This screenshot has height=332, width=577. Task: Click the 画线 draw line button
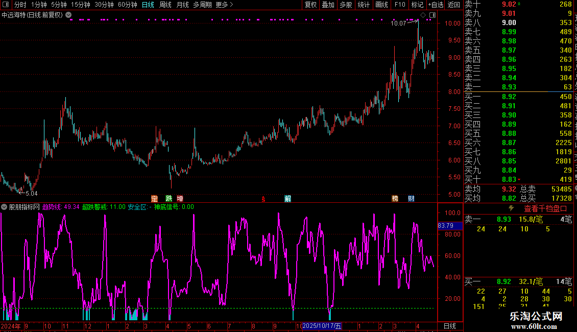(381, 5)
